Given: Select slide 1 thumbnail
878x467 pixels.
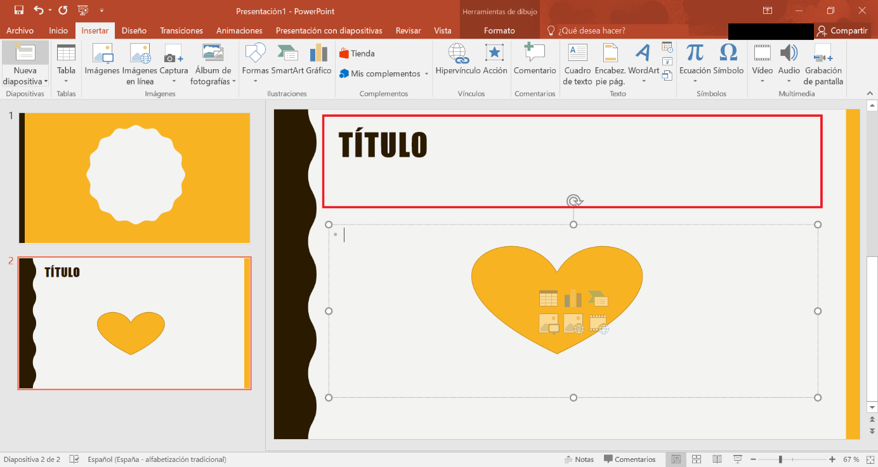Looking at the screenshot, I should point(134,178).
